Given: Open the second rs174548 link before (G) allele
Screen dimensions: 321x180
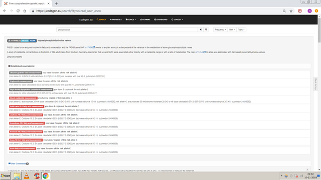Looking at the screenshot, I should tap(199, 52).
